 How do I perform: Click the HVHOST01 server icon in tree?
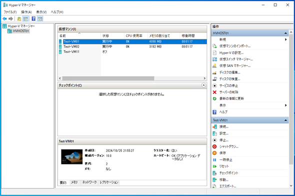(x=9, y=31)
